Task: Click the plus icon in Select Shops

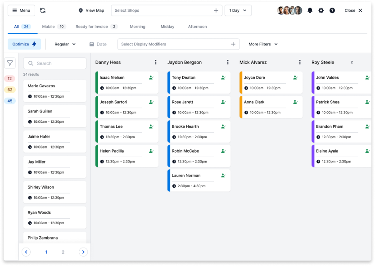Action: tap(216, 10)
